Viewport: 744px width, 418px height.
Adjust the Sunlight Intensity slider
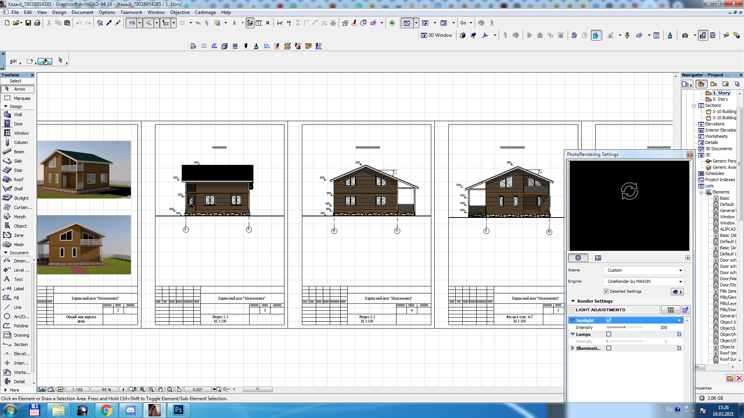click(625, 327)
